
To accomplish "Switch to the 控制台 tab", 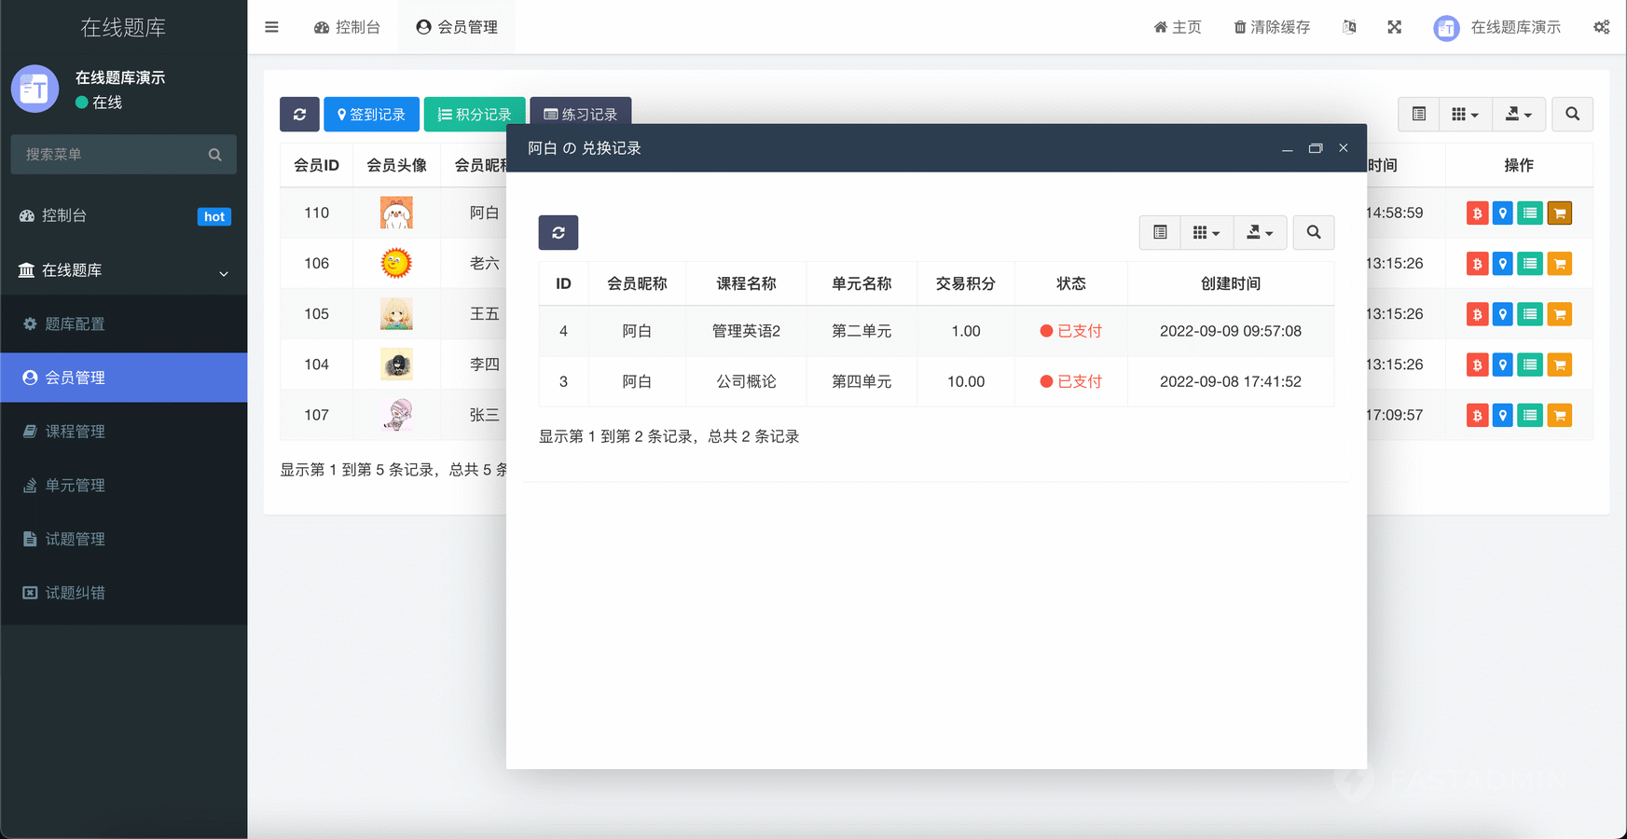I will point(347,27).
